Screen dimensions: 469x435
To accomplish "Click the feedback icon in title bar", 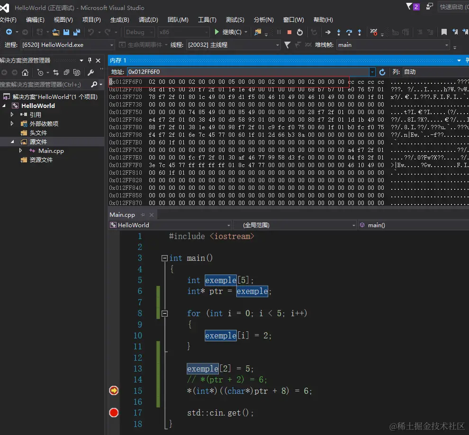I will pos(430,7).
